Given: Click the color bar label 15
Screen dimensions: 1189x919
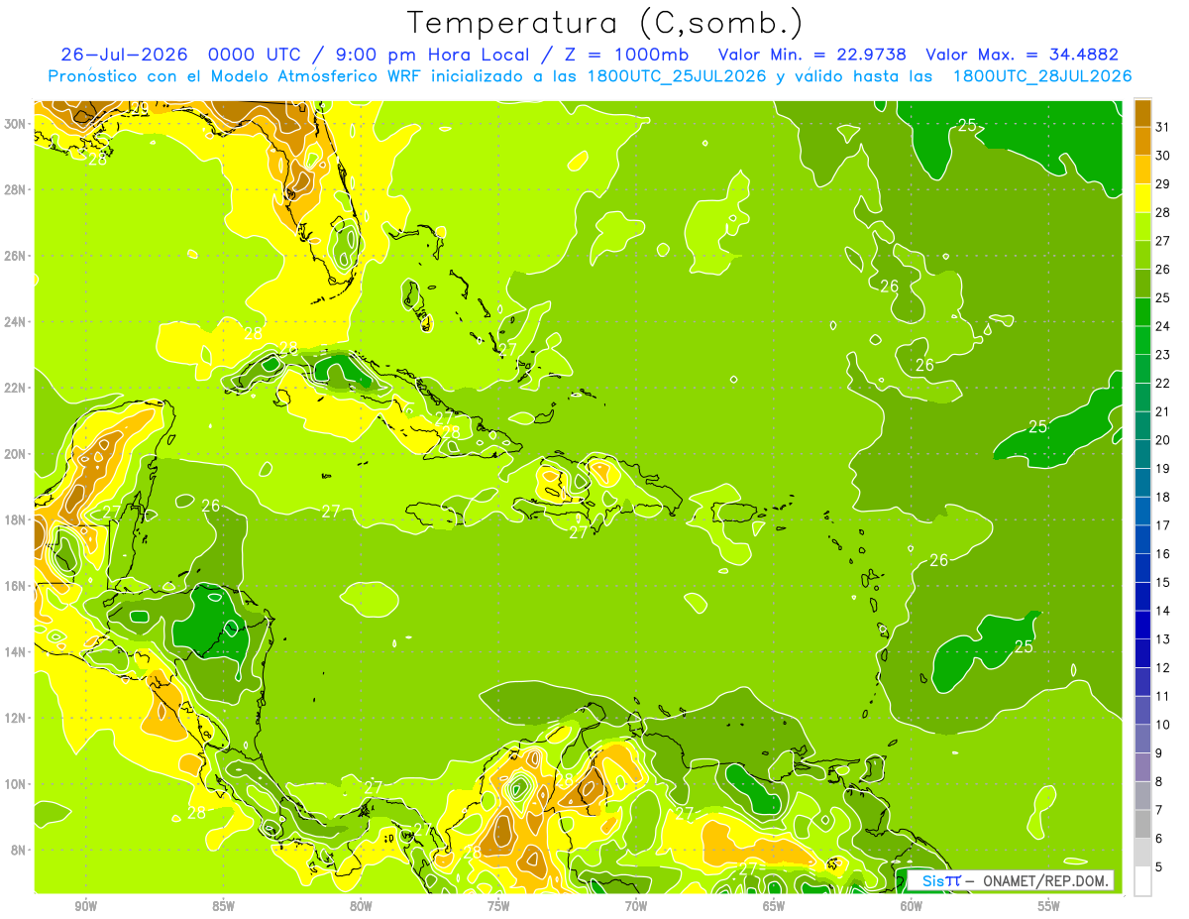Looking at the screenshot, I should [1164, 582].
